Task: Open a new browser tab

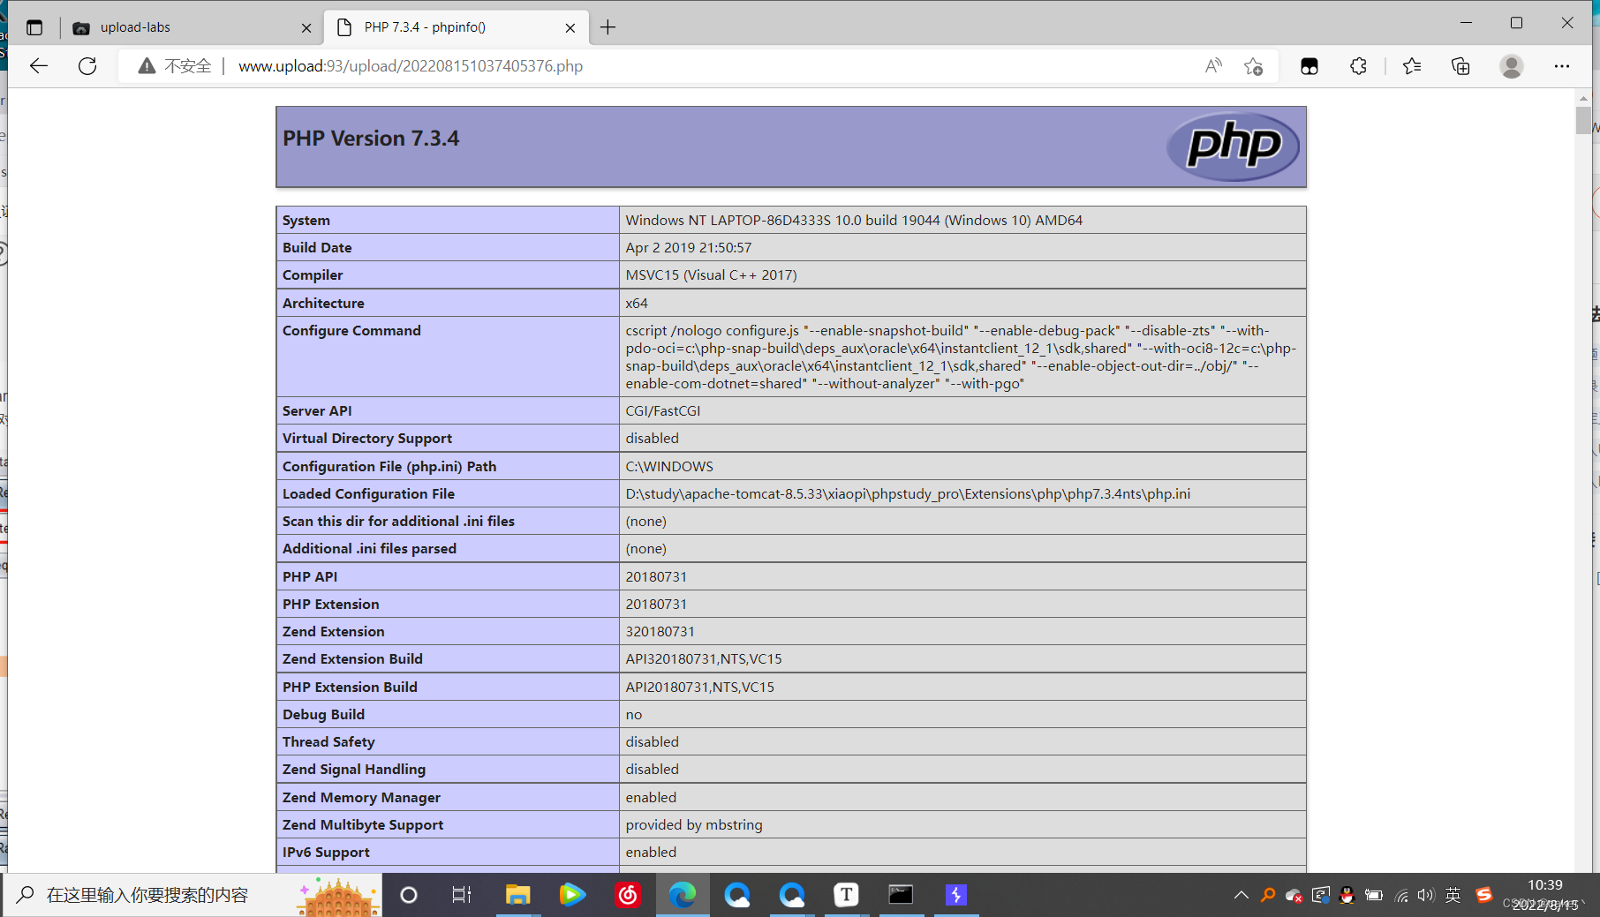Action: (x=608, y=26)
